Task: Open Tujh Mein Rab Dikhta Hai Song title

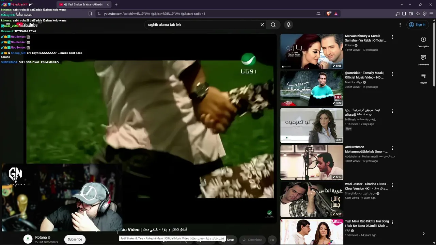Action: pyautogui.click(x=367, y=223)
